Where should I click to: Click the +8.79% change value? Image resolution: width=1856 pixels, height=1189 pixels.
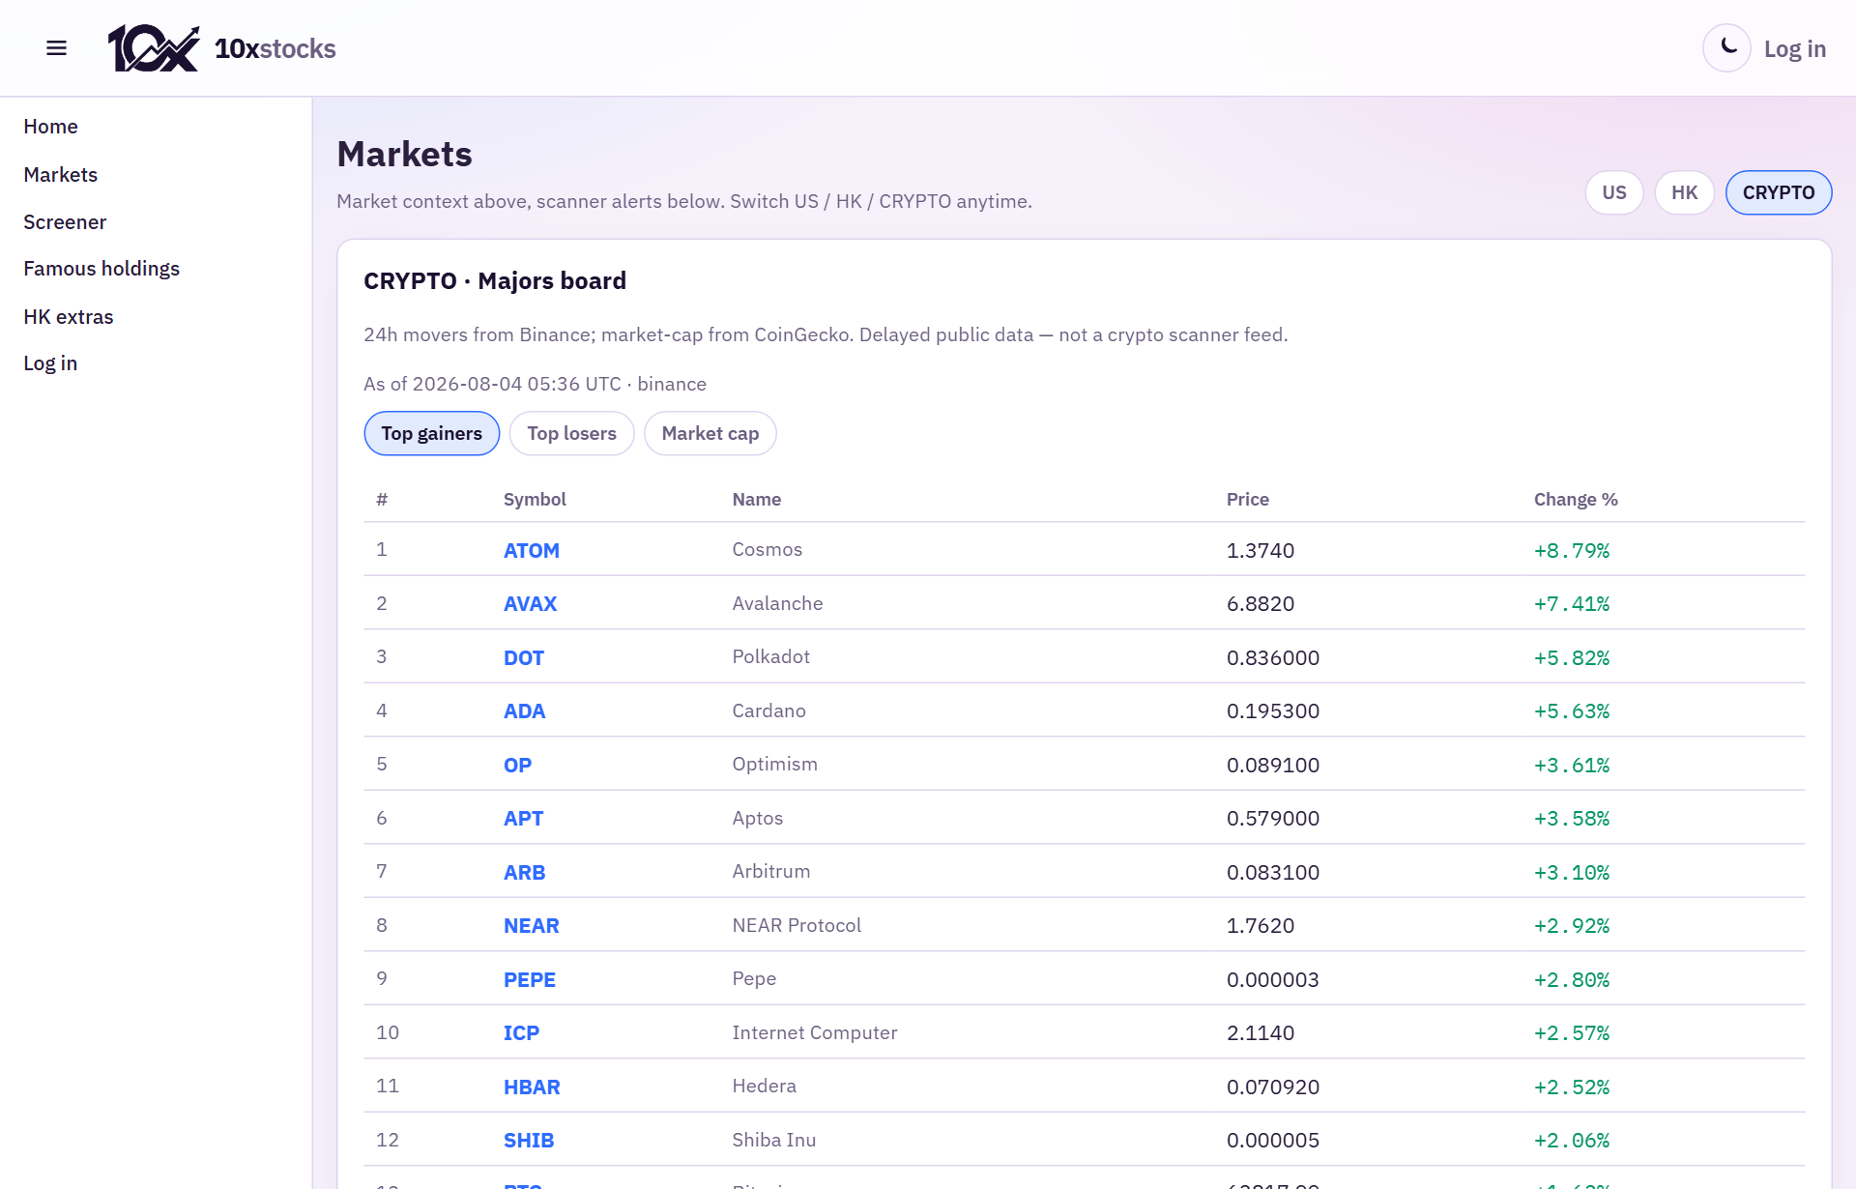(x=1572, y=550)
